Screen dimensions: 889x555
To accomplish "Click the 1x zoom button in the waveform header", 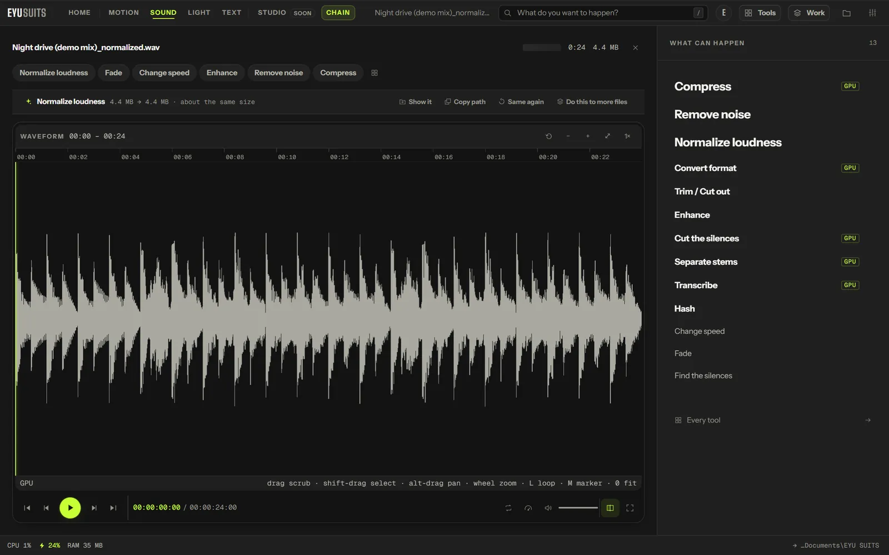I will click(627, 136).
